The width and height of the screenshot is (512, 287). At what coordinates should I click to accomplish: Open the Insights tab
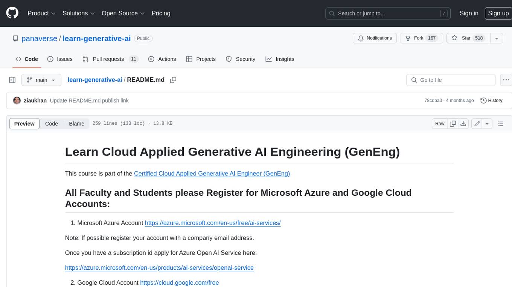point(280,59)
